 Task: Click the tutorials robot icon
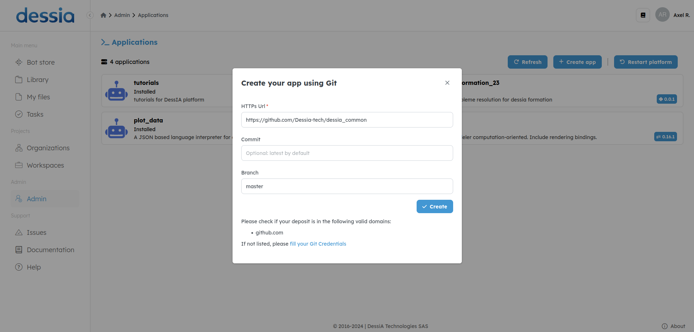[x=116, y=91]
